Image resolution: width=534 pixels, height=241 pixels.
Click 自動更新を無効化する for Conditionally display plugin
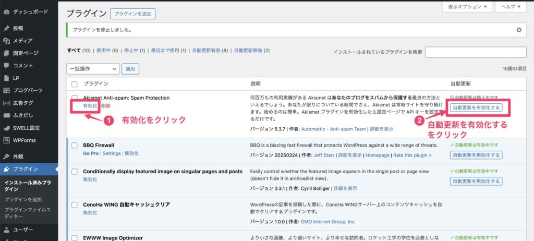pyautogui.click(x=476, y=181)
